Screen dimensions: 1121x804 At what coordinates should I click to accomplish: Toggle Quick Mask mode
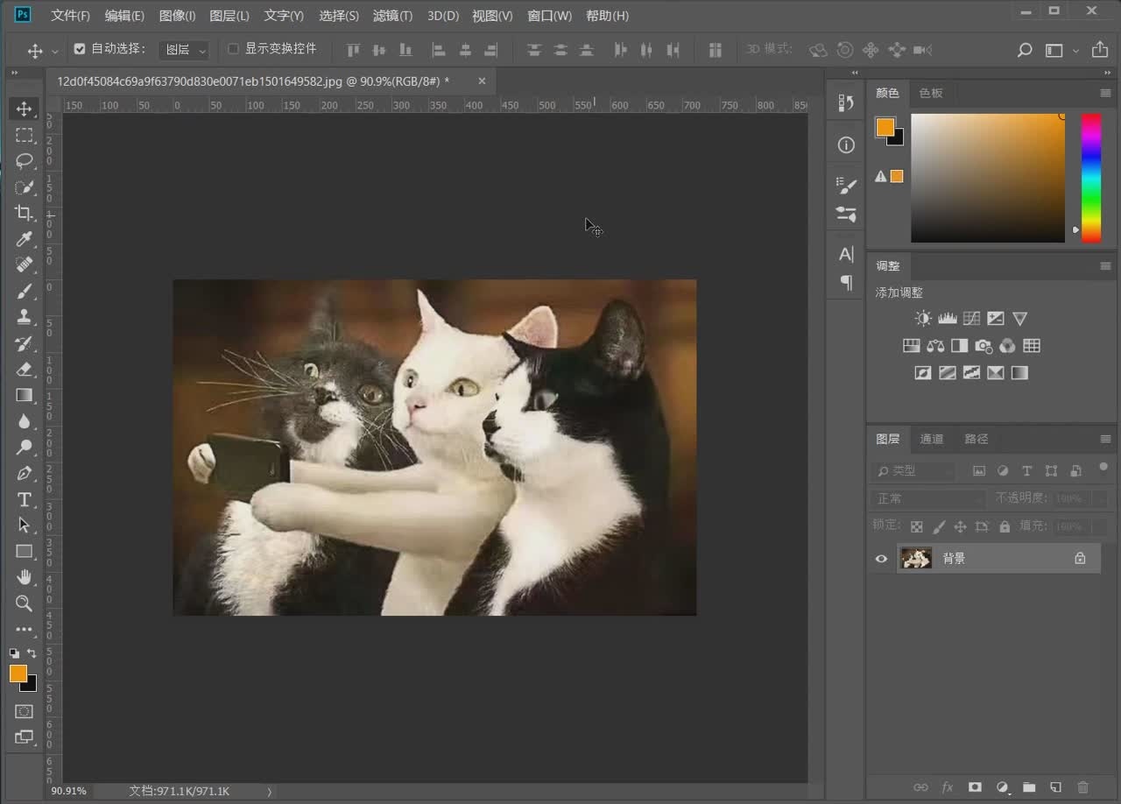(x=25, y=711)
